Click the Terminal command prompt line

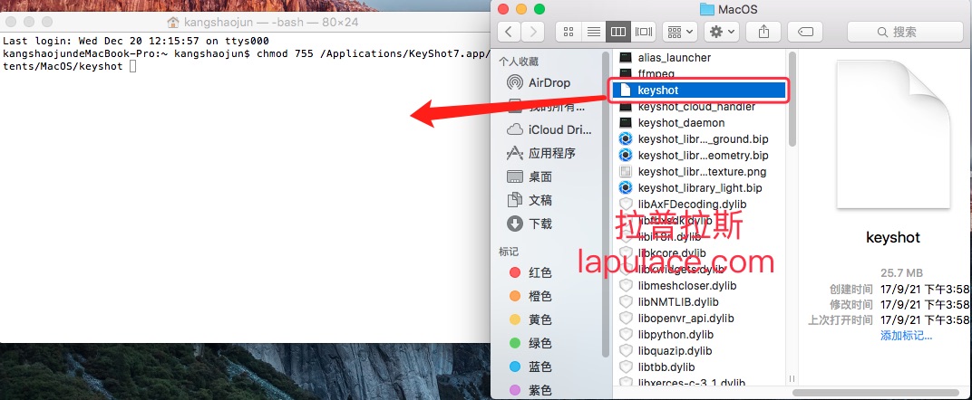(x=248, y=60)
